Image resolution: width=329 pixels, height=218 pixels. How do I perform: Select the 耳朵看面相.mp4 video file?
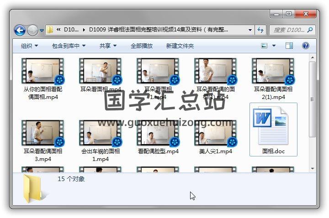(x=101, y=71)
